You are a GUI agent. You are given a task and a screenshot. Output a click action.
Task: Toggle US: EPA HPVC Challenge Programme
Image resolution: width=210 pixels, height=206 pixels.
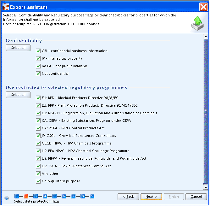click(x=38, y=151)
